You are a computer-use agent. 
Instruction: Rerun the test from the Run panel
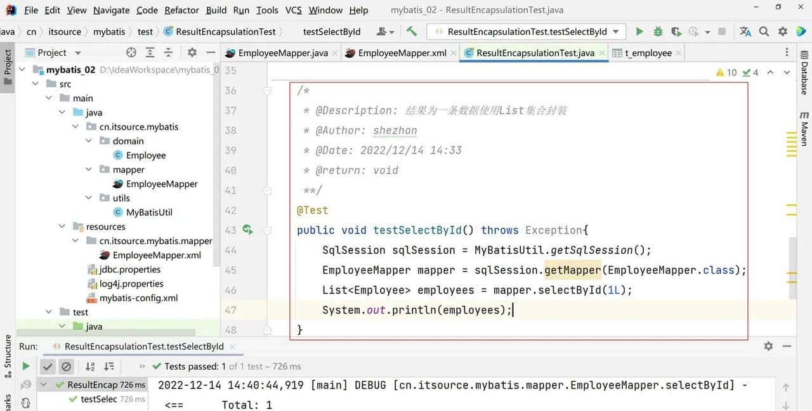(x=25, y=366)
